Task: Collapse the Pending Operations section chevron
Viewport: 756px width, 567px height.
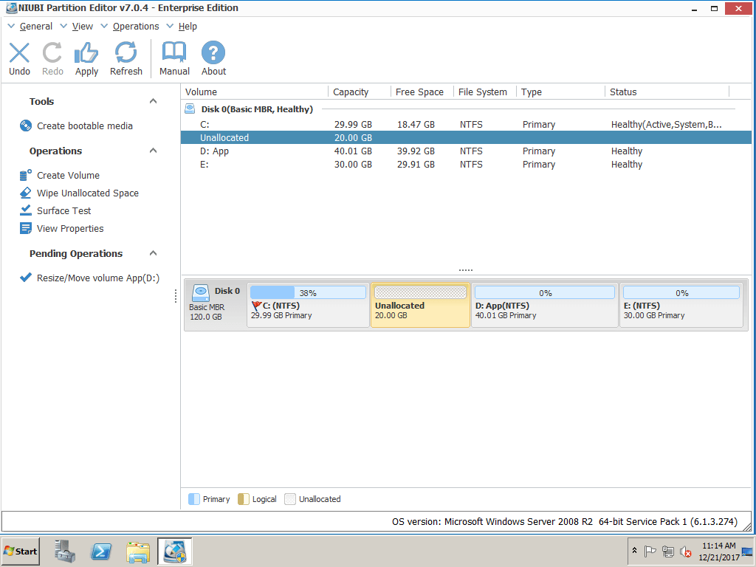Action: point(154,253)
